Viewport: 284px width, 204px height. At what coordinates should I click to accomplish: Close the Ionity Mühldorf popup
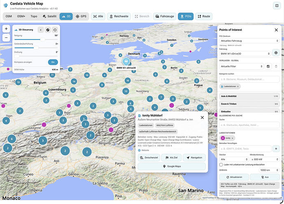tap(202, 118)
